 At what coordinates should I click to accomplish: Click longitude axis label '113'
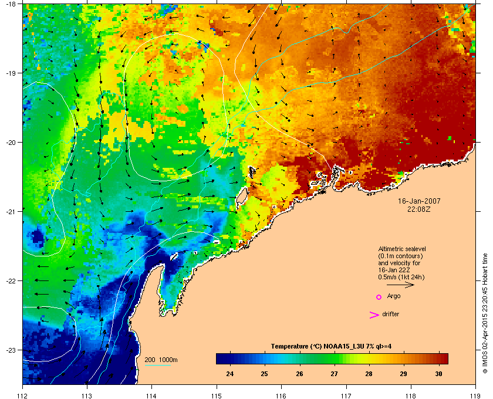point(87,395)
